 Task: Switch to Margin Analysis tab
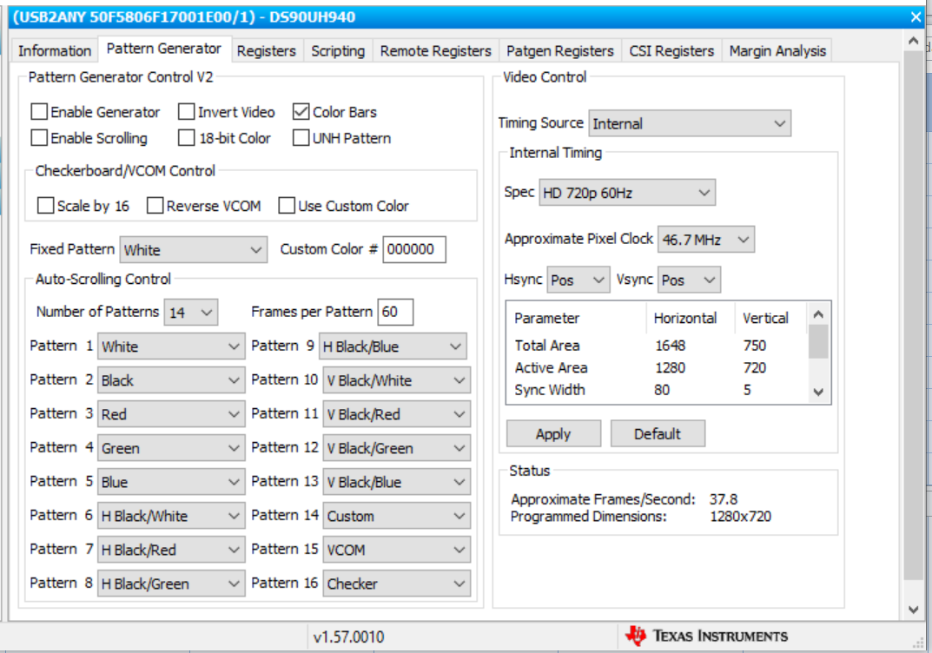[x=777, y=51]
